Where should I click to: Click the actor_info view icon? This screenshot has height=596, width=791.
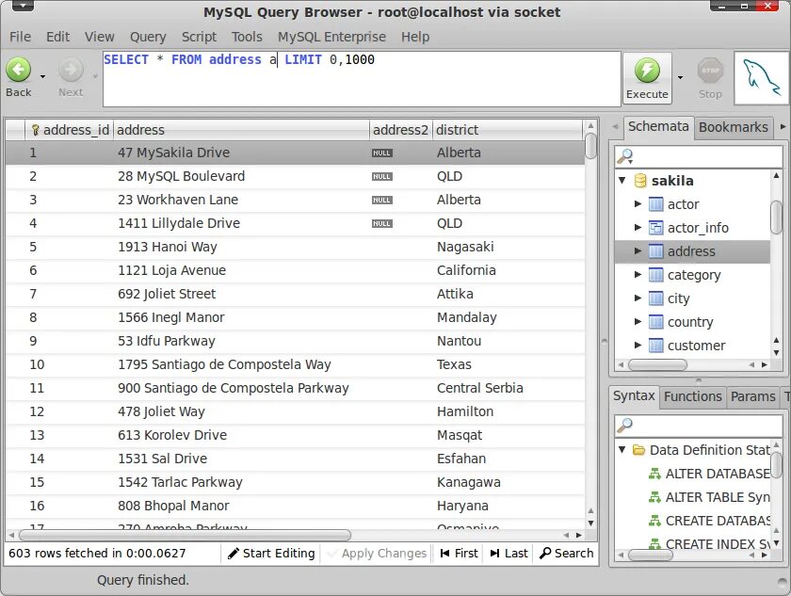coord(655,228)
